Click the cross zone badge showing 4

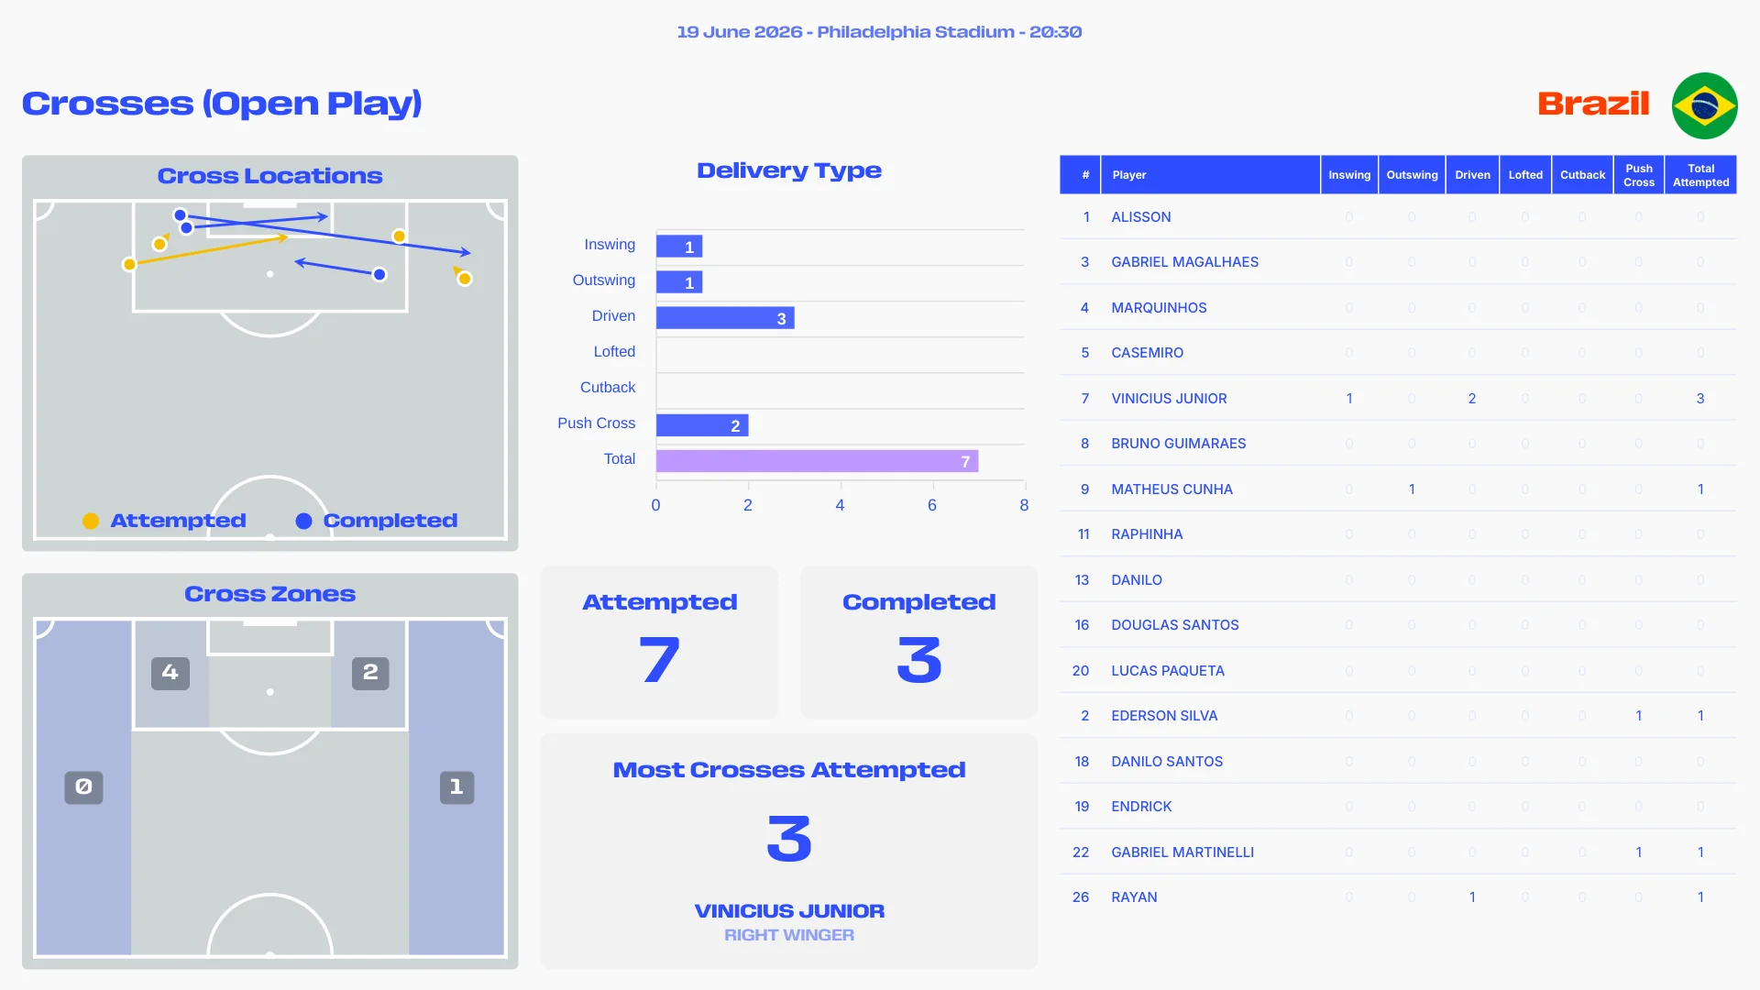170,673
